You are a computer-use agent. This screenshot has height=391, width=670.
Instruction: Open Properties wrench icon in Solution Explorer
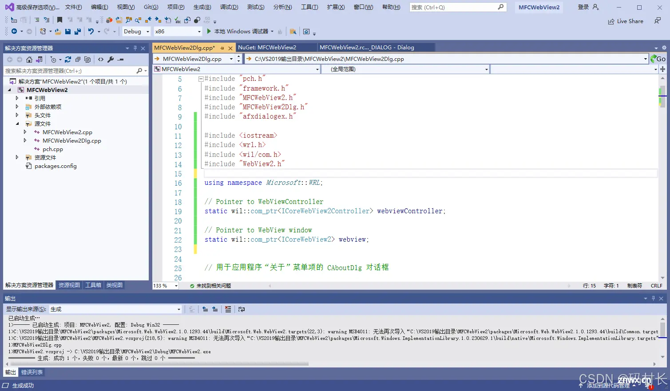(111, 60)
